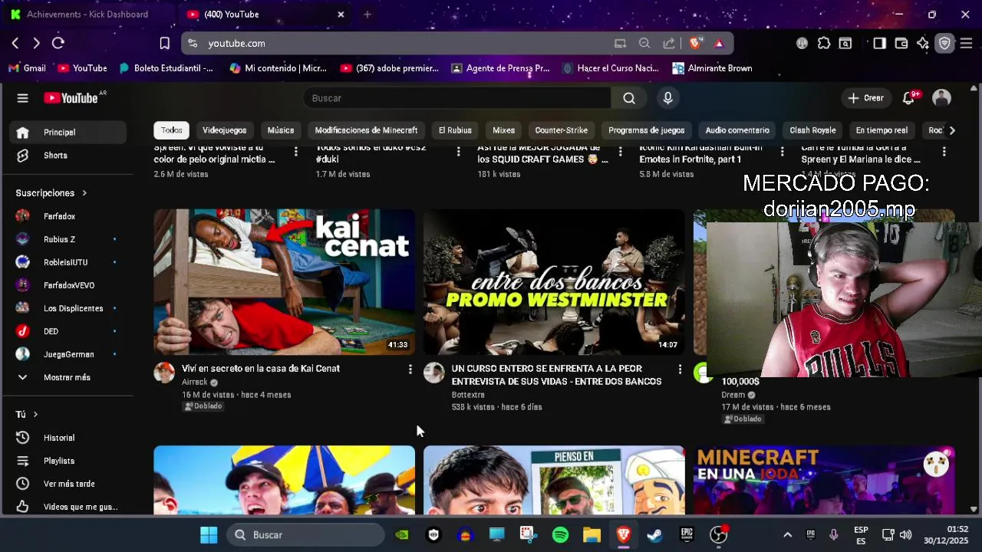Screen dimensions: 982x552
Task: Open video title Viví en secreto en la casa de Kai Cenat
Action: pos(261,369)
